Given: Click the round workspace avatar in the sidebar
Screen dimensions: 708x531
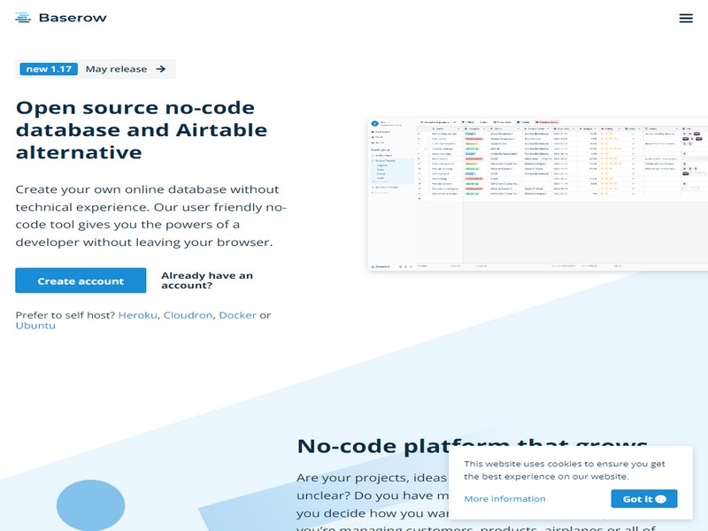Looking at the screenshot, I should (x=375, y=123).
